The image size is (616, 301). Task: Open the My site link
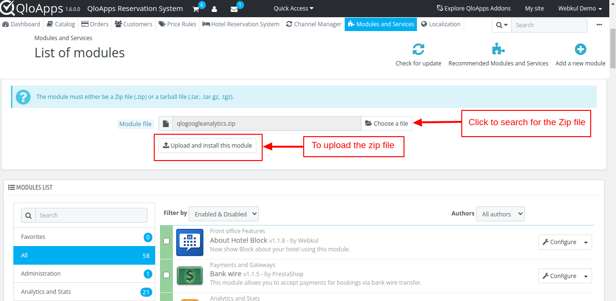[534, 9]
